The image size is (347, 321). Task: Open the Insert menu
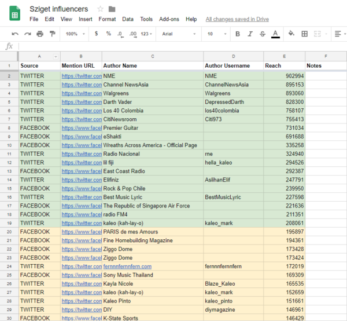pyautogui.click(x=86, y=19)
